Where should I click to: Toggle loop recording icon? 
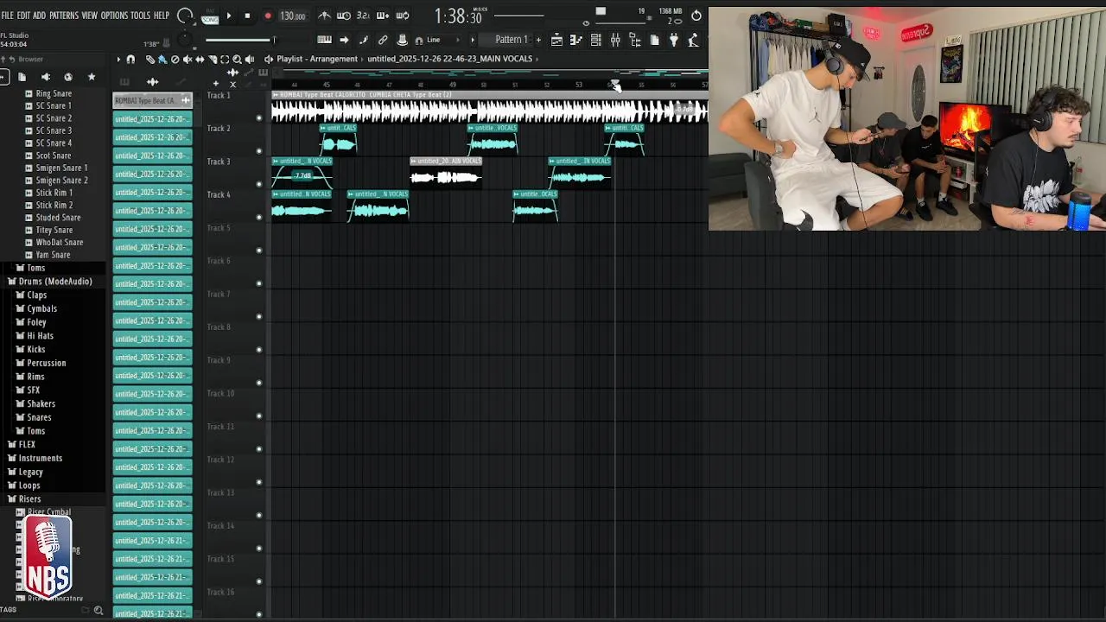click(403, 16)
